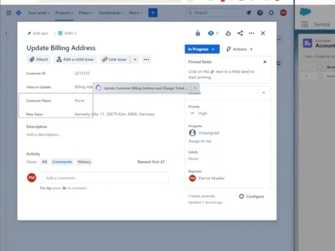The width and height of the screenshot is (335, 251).
Task: Open the Projects menu
Action: (64, 13)
